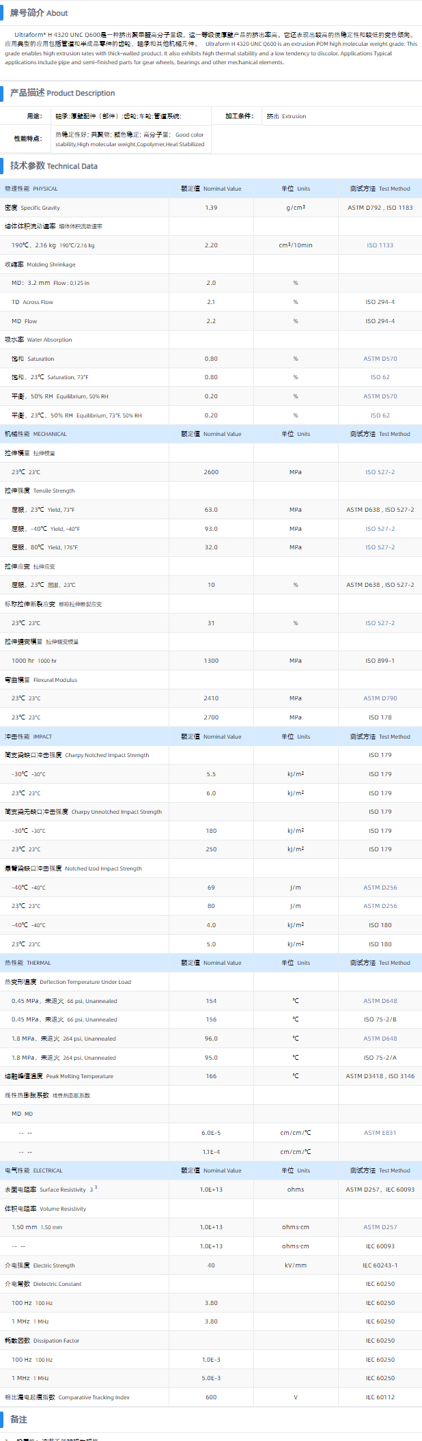The image size is (422, 1441).
Task: Click the Peak Melting Temperature value 166
Action: [211, 1076]
